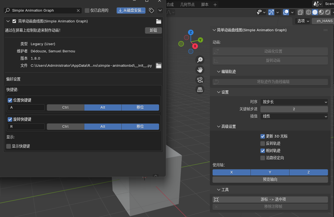Viewport: 334px width, 217px height.
Task: Click the 关键帧步进 value field
Action: tap(294, 109)
